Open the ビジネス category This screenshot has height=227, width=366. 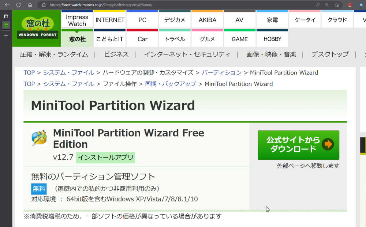coord(116,54)
